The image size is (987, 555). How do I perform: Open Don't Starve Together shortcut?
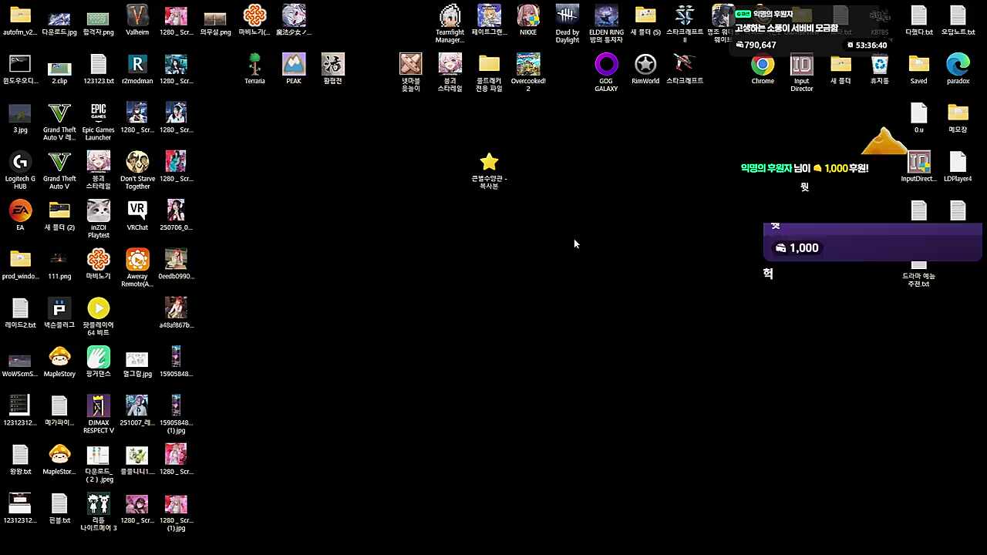(x=137, y=162)
